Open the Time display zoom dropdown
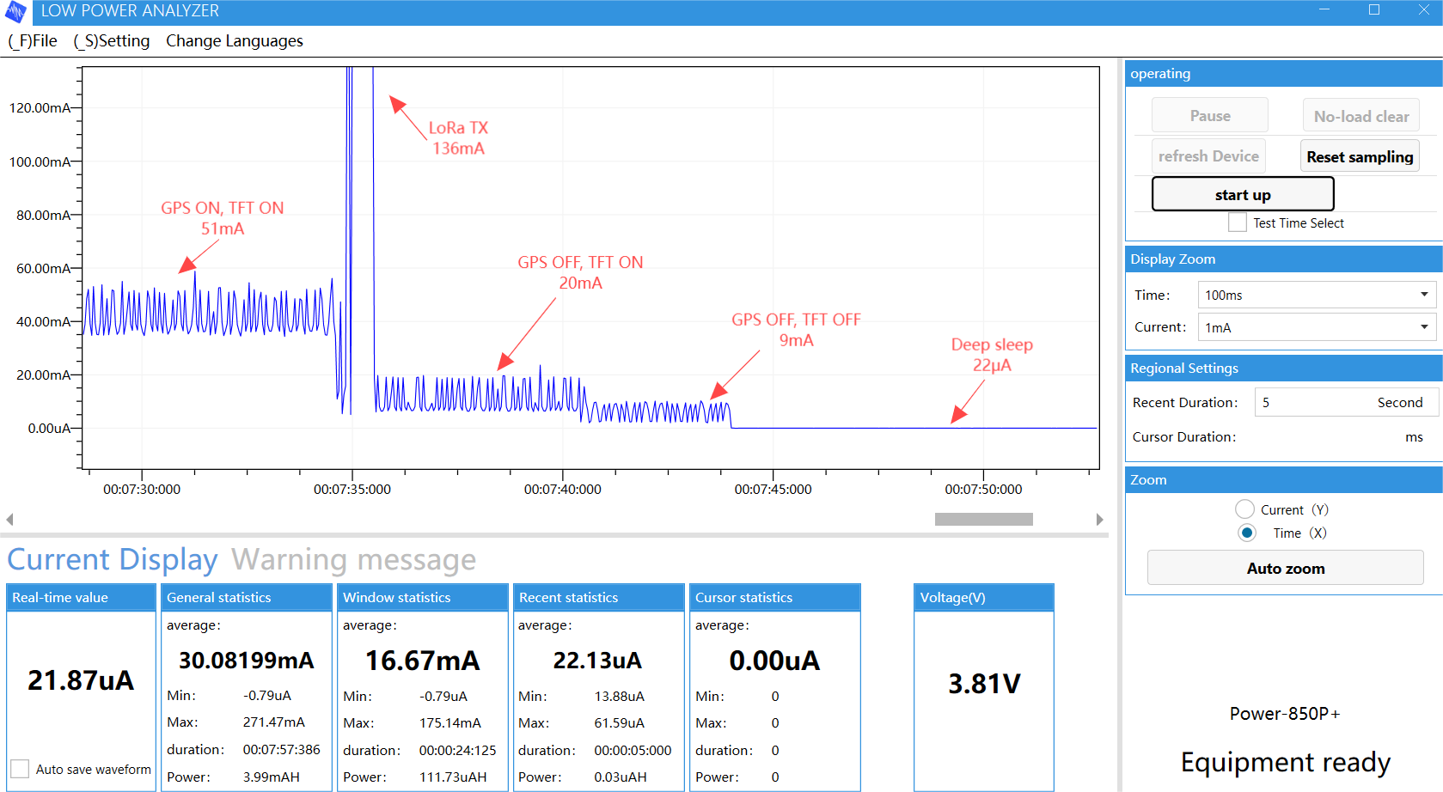The image size is (1443, 792). 1317,295
